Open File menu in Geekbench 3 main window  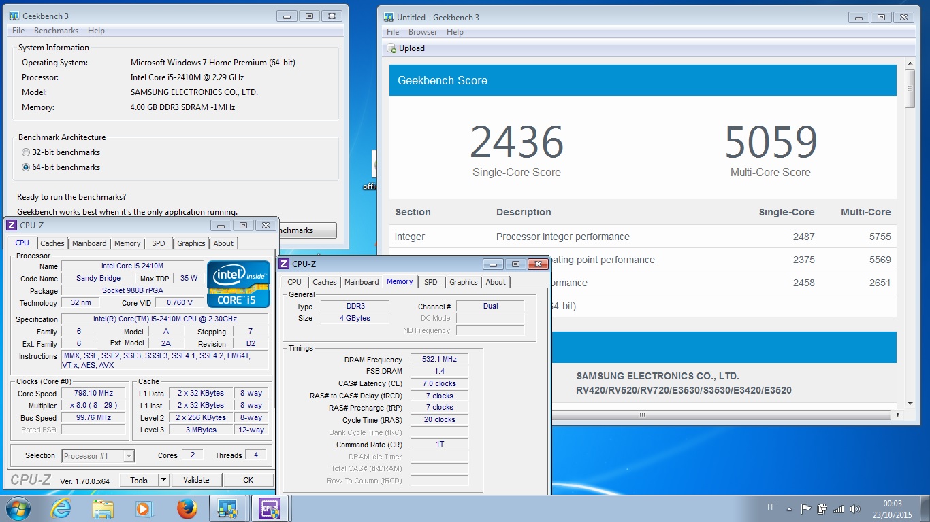(18, 31)
